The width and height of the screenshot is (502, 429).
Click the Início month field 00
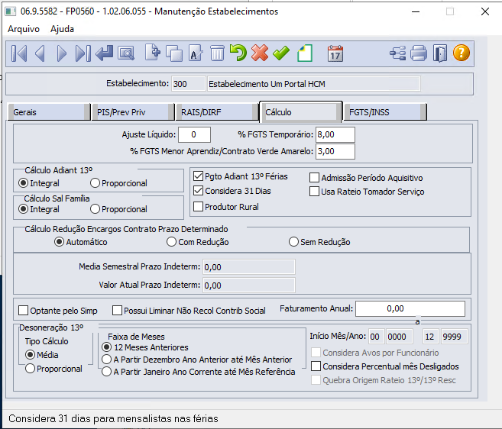click(376, 337)
